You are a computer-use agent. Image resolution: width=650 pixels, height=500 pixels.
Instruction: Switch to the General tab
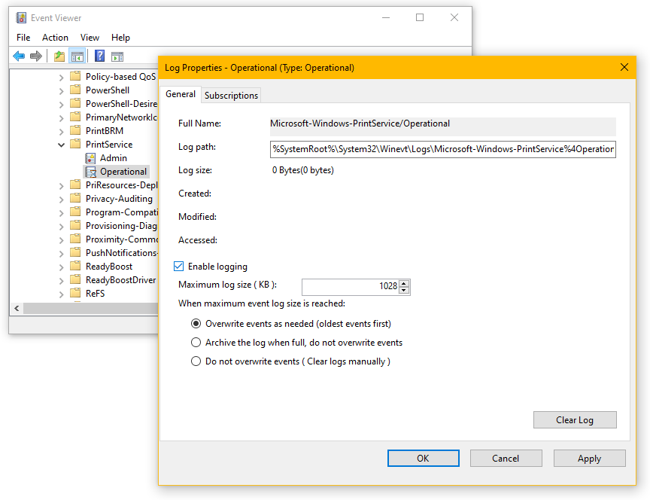coord(181,94)
